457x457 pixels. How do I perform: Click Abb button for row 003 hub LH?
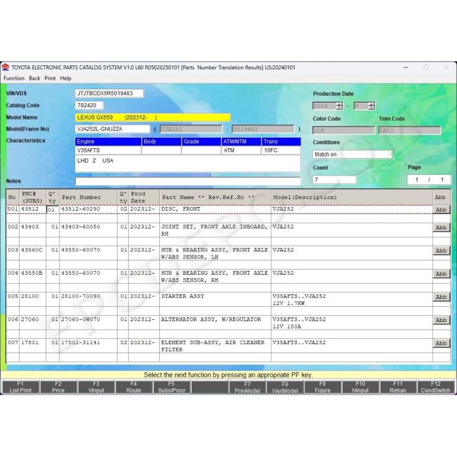point(441,251)
